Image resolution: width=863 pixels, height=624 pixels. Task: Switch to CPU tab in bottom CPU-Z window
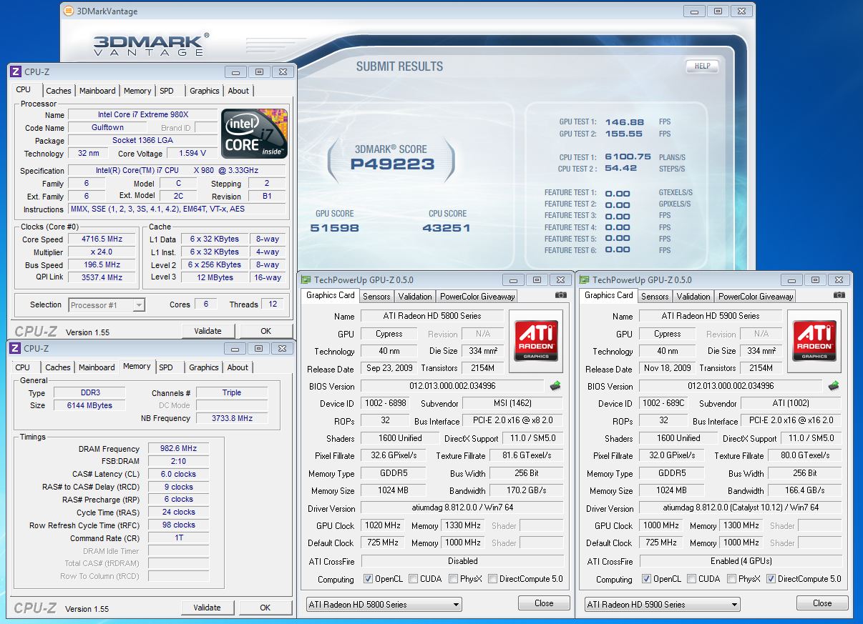23,367
